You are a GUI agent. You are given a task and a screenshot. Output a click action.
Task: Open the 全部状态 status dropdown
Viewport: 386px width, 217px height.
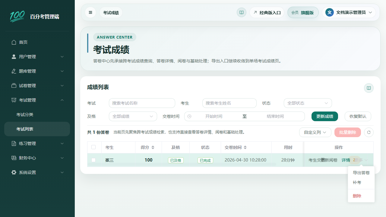tap(308, 103)
